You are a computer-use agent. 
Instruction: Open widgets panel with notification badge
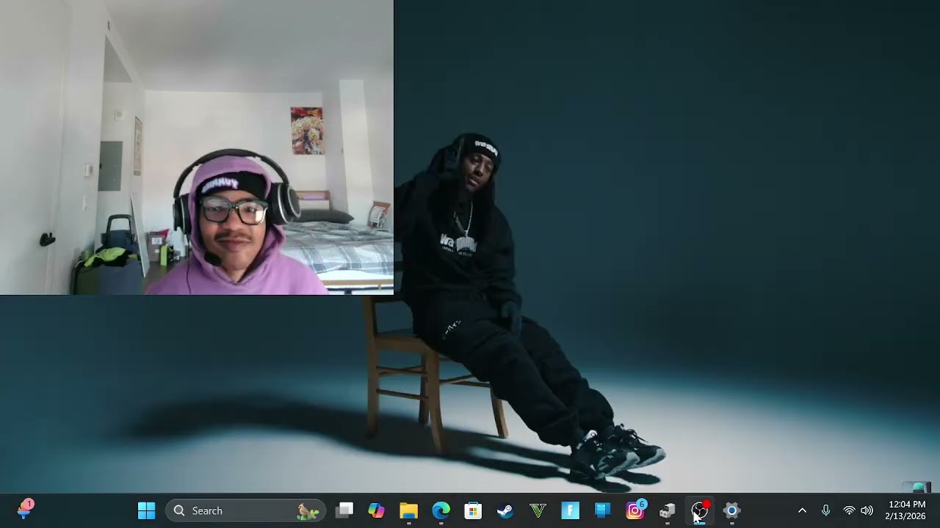tap(25, 509)
